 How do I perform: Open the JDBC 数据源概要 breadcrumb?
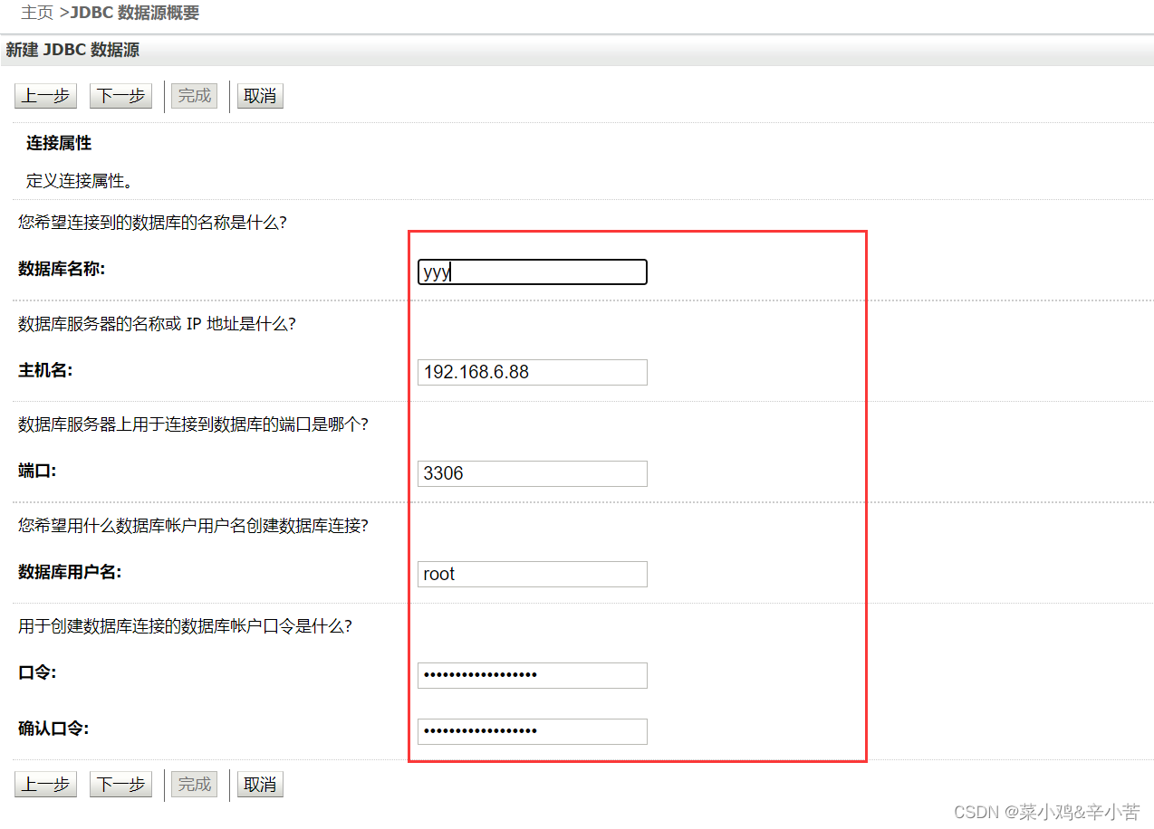pos(135,13)
